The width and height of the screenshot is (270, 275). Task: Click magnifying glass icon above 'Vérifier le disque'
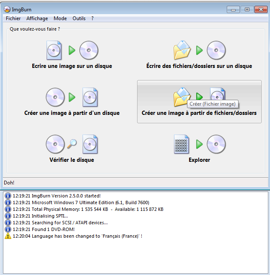pyautogui.click(x=72, y=144)
